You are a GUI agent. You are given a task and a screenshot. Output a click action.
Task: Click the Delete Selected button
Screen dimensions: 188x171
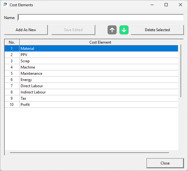(x=157, y=30)
